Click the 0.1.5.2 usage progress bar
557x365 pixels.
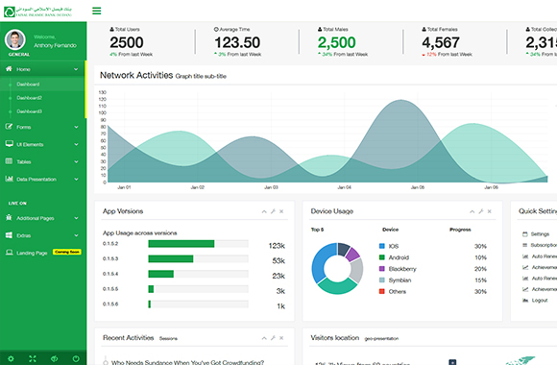198,243
